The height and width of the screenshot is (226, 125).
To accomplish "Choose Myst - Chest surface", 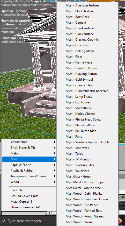I will pyautogui.click(x=87, y=28).
